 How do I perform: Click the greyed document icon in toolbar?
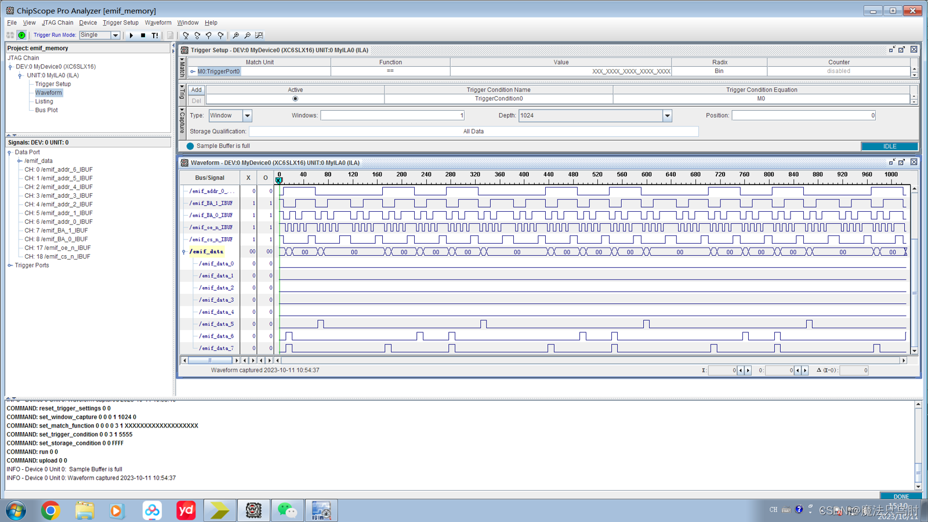tap(170, 35)
